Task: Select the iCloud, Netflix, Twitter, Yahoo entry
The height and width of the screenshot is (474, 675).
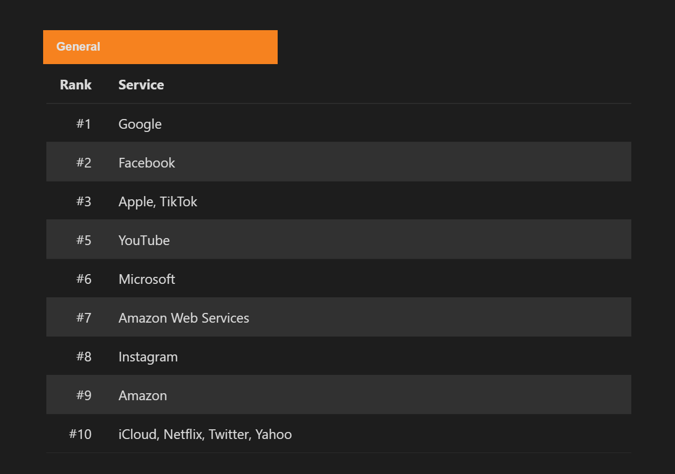Action: (205, 434)
